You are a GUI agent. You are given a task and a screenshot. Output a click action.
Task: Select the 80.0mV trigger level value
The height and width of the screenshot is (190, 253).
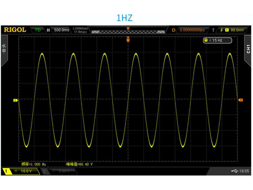click(237, 30)
